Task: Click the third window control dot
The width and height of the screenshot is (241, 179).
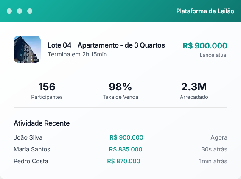Action: [30, 11]
